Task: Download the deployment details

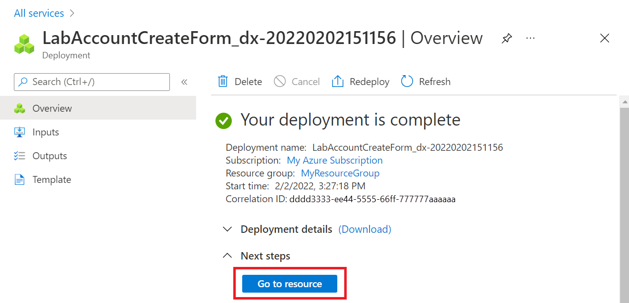Action: (x=365, y=229)
